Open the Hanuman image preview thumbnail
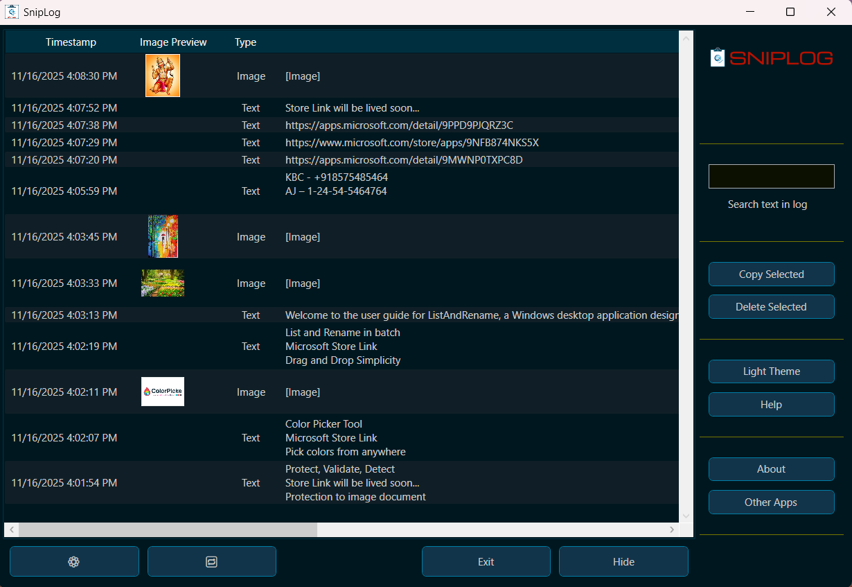Image resolution: width=852 pixels, height=587 pixels. pyautogui.click(x=162, y=76)
